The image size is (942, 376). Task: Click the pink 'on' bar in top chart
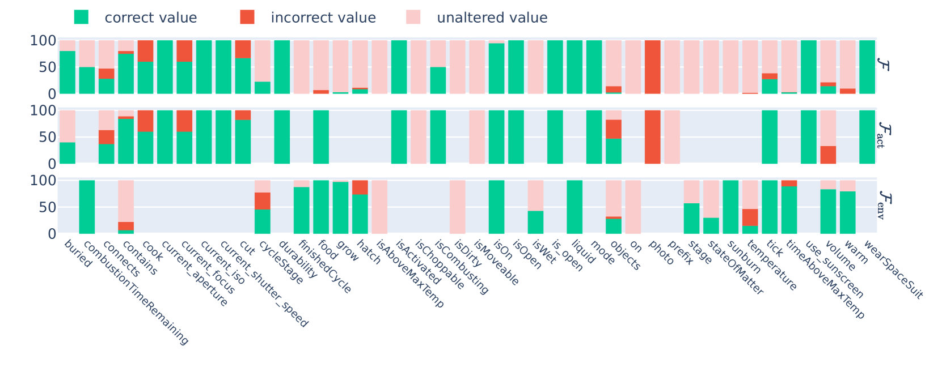633,67
